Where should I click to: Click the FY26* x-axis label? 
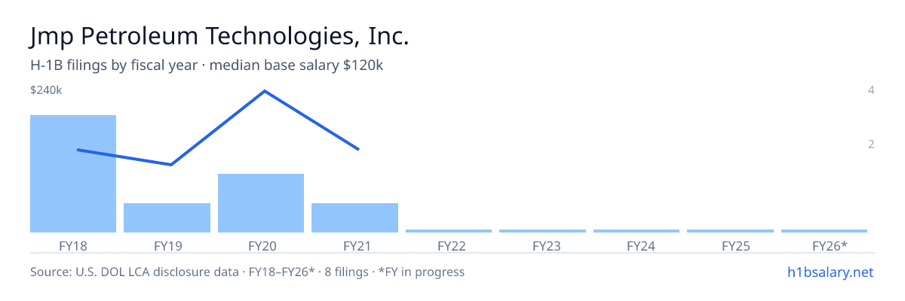[830, 245]
